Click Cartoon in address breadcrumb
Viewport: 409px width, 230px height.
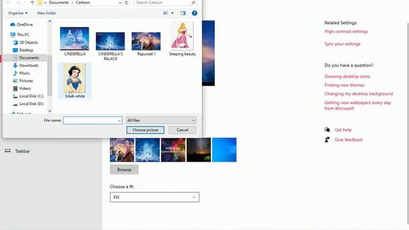pyautogui.click(x=82, y=3)
